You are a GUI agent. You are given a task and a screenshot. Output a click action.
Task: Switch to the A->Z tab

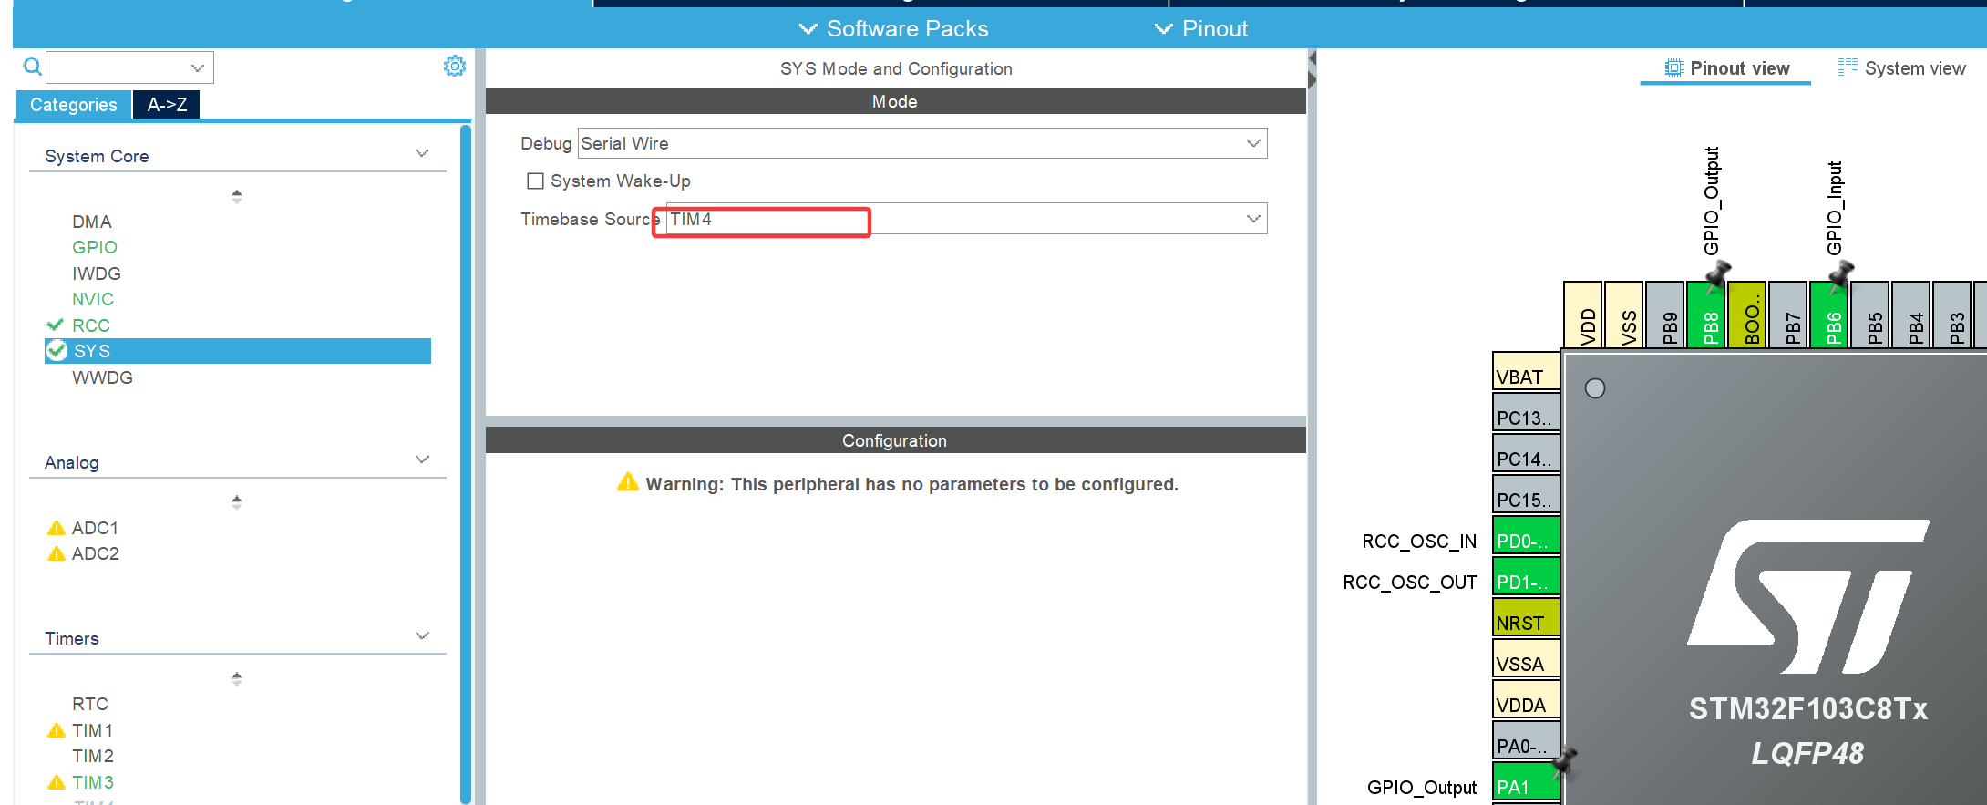[x=167, y=104]
